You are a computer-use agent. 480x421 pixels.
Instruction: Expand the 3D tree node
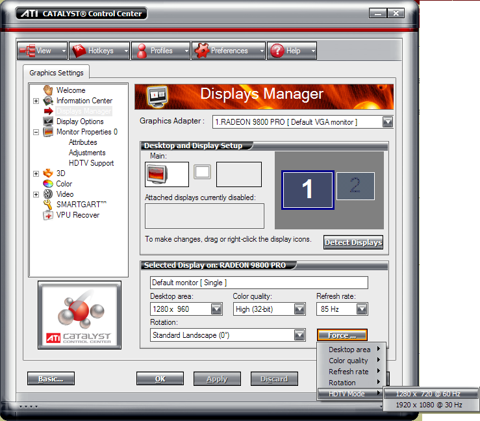click(x=36, y=173)
